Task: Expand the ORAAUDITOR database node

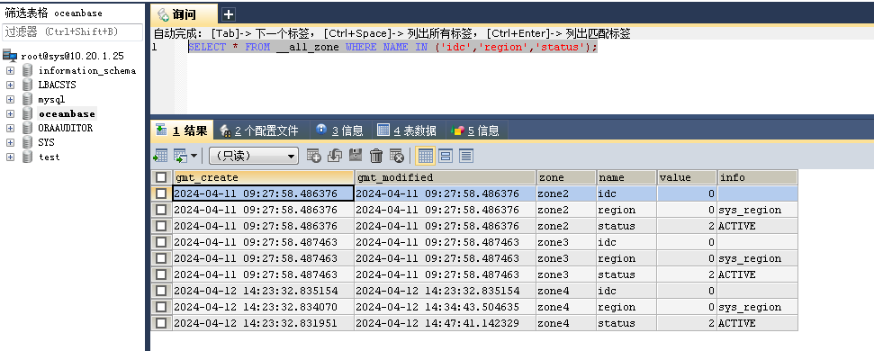Action: tap(10, 128)
